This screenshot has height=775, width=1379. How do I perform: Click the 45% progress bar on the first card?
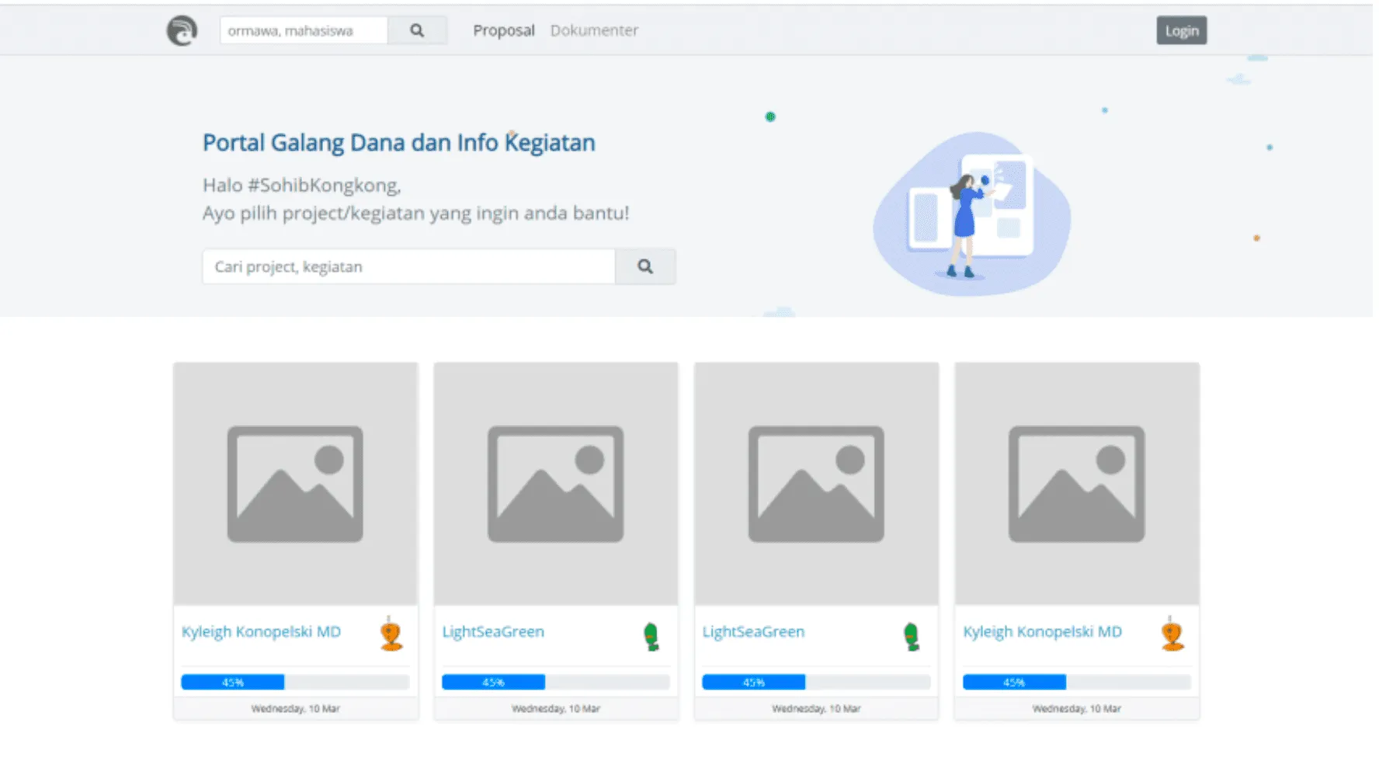(295, 682)
